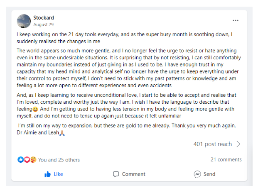Toggle the Like label on the post
The image size is (258, 188).
pos(58,174)
